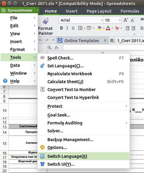Click the Borders grid icon

pyautogui.click(x=80, y=28)
